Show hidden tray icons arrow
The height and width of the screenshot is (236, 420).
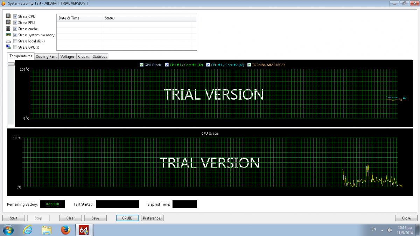pos(382,230)
